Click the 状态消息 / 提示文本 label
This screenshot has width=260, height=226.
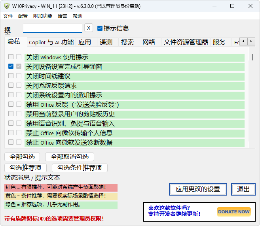tap(32, 178)
